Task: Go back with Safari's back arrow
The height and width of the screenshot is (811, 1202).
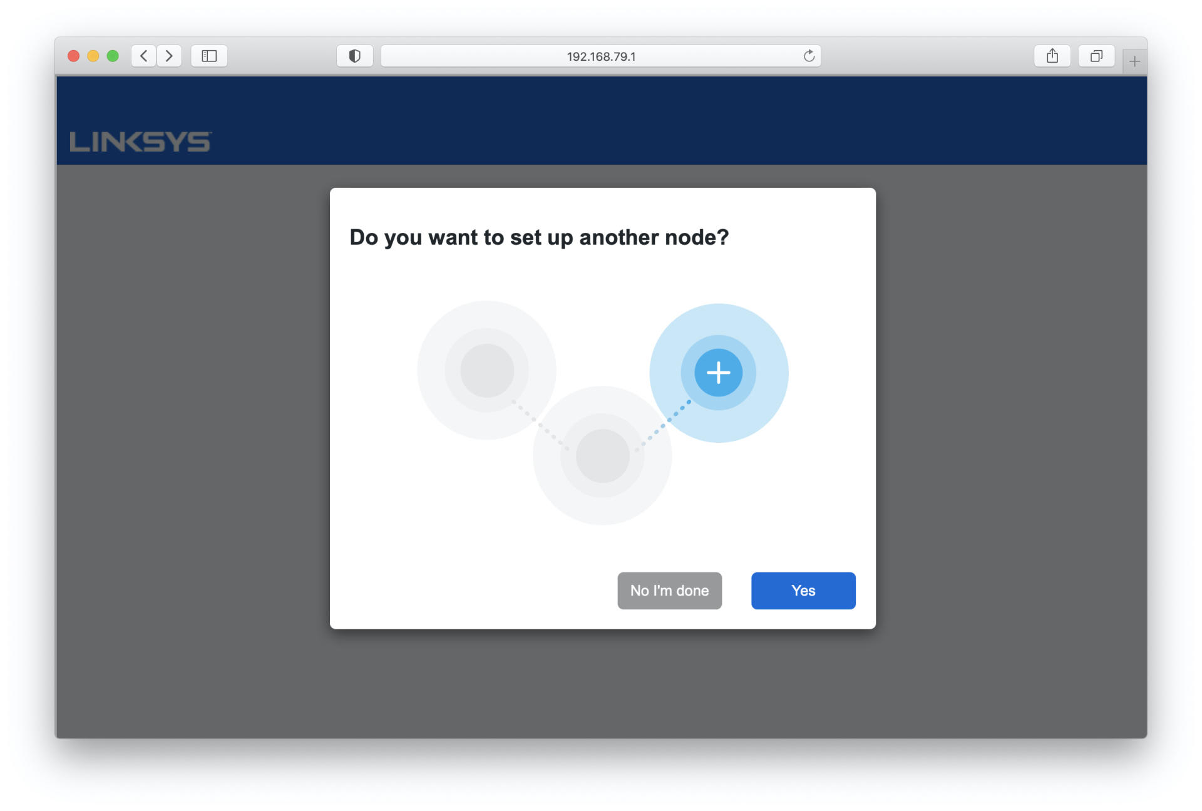Action: pos(144,56)
